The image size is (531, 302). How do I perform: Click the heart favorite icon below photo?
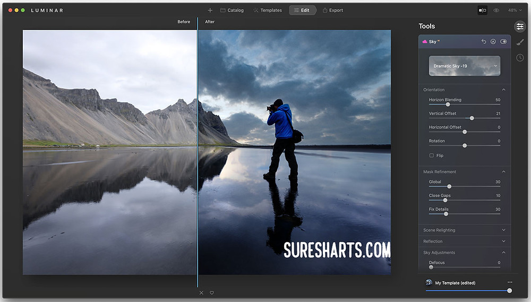click(x=212, y=293)
